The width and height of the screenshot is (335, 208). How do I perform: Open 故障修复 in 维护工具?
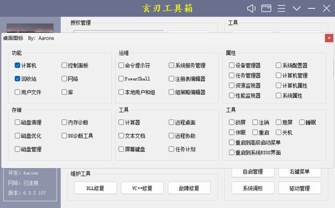pos(189,188)
